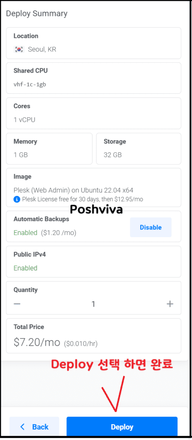Click the Plesk on Ubuntu 22.04 image text
This screenshot has width=192, height=440.
click(x=73, y=190)
